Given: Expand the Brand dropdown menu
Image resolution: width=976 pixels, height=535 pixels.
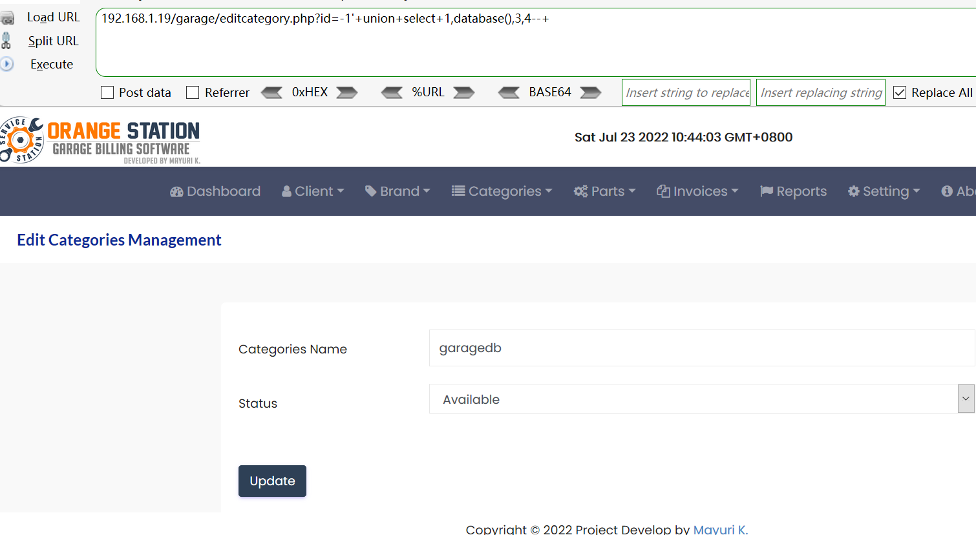Looking at the screenshot, I should pyautogui.click(x=398, y=191).
